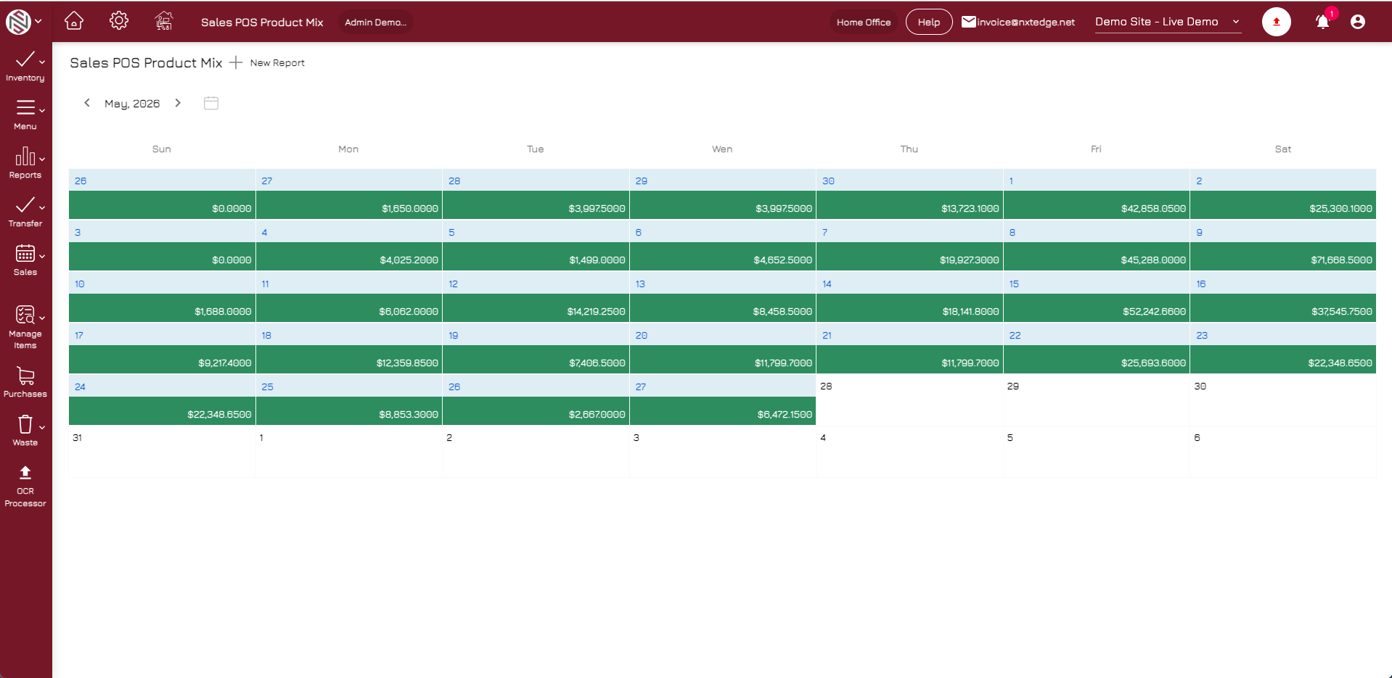
Task: Click the Admin Demo... chip
Action: tap(375, 22)
